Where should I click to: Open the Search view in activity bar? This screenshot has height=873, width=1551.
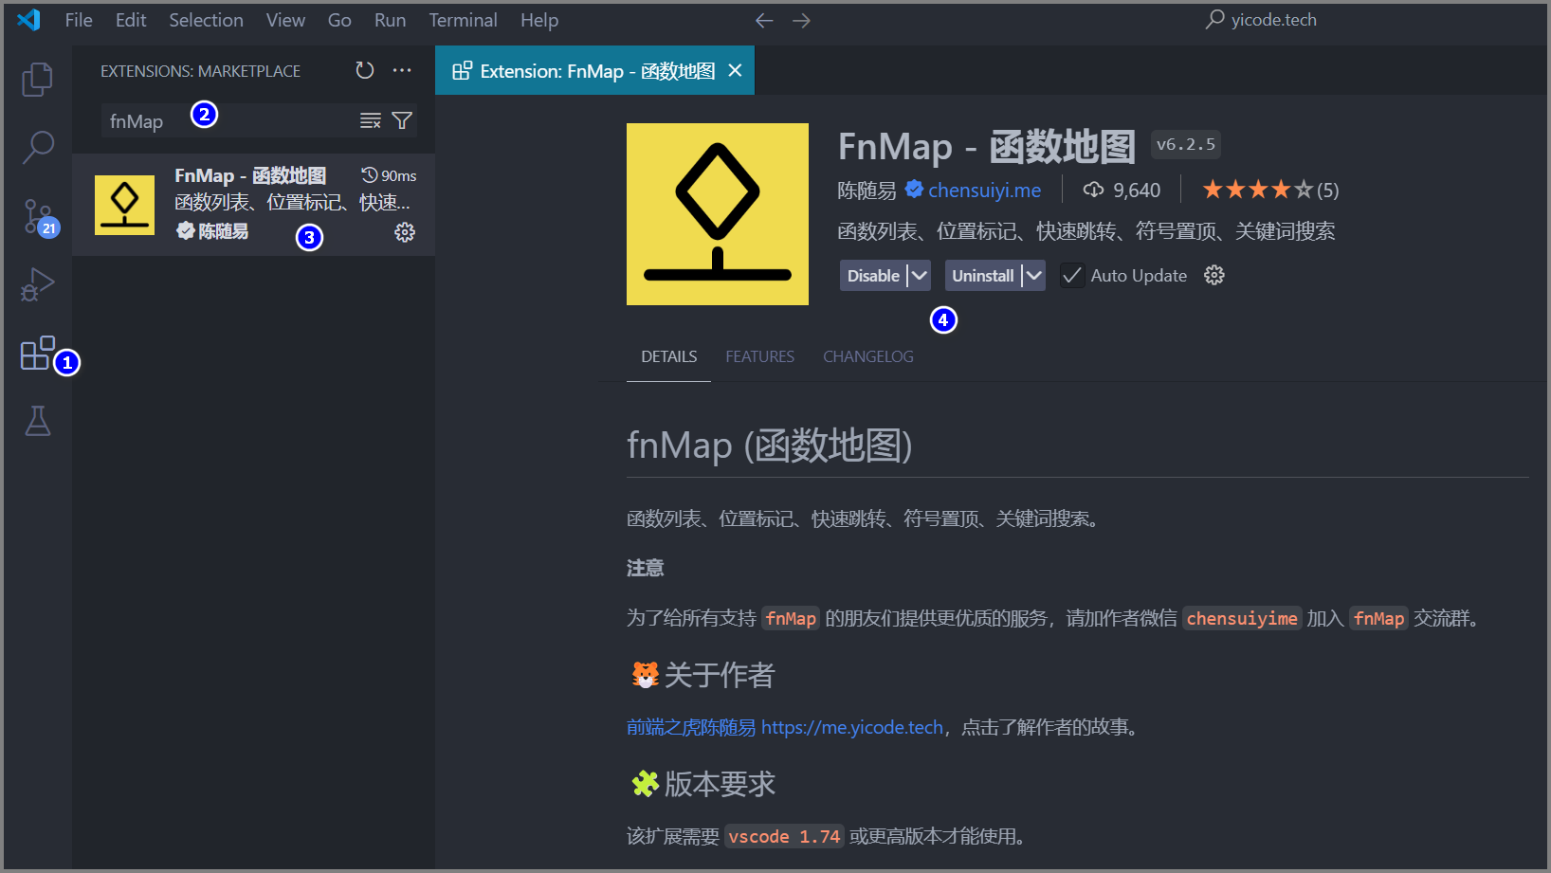pos(37,147)
